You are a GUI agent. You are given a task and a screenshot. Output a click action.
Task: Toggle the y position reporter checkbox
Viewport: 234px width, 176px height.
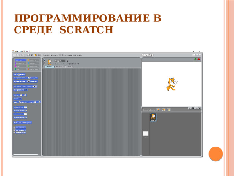(x=14, y=130)
